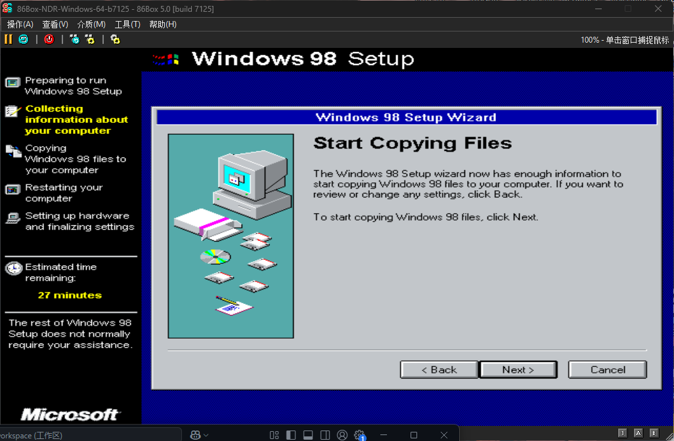Viewport: 674px width, 441px height.
Task: Click the '100% - 单击窗口捕捉鼠标' status text
Action: coord(625,40)
